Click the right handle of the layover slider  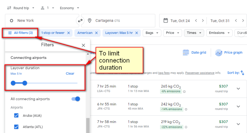[x=25, y=83]
